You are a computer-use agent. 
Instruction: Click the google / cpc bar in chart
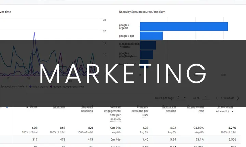click(x=151, y=36)
